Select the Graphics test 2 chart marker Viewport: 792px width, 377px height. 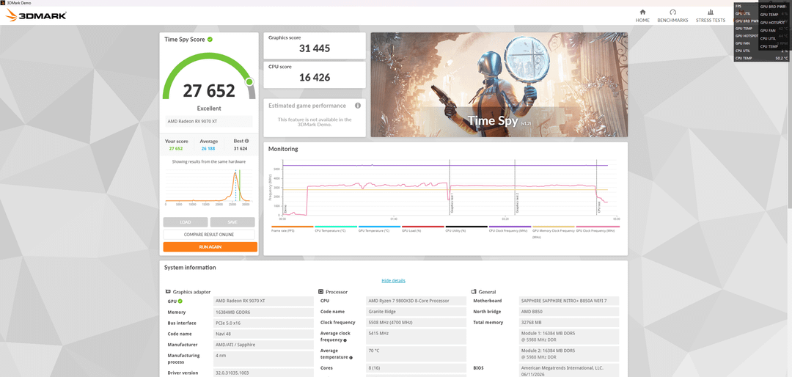point(517,203)
